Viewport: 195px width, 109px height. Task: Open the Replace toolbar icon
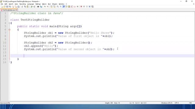point(41,7)
